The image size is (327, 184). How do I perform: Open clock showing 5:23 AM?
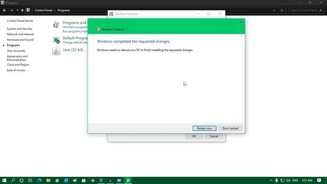307,180
